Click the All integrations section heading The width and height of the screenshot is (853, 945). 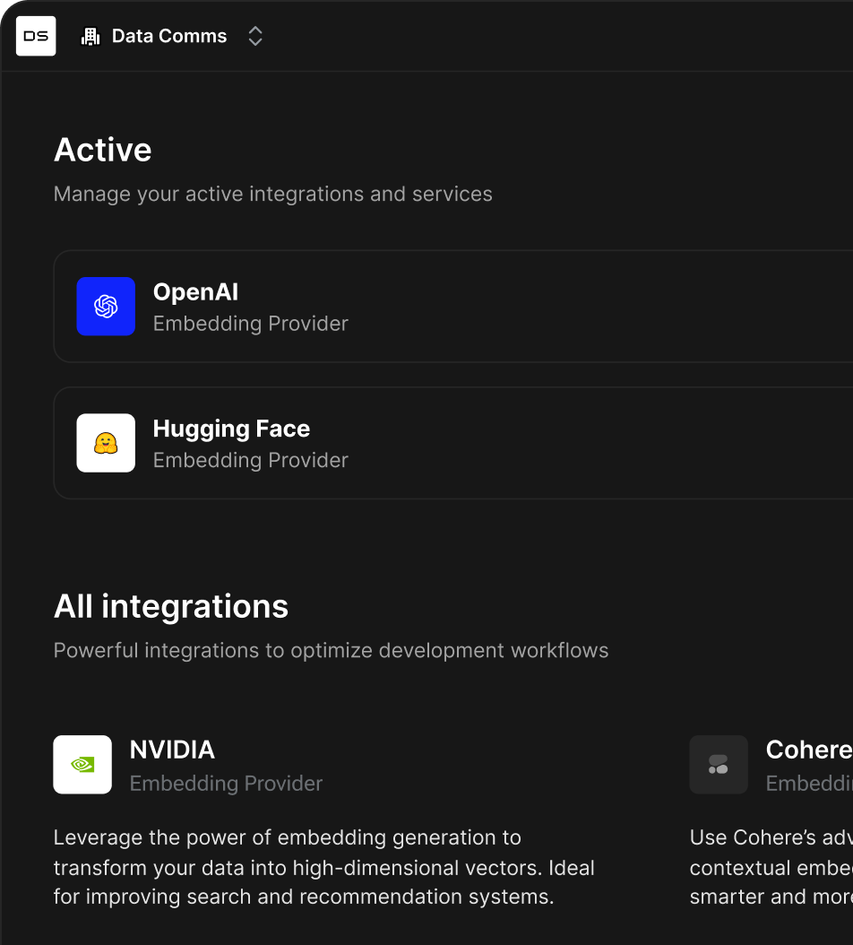(x=171, y=607)
